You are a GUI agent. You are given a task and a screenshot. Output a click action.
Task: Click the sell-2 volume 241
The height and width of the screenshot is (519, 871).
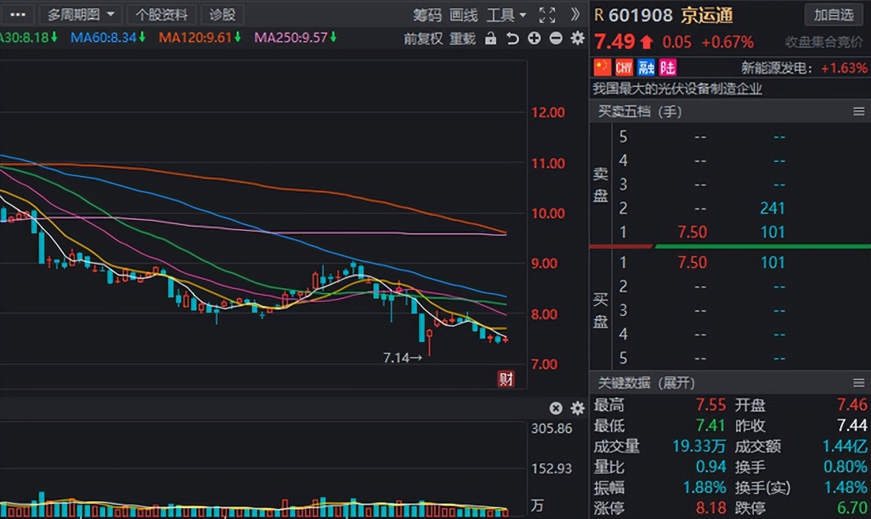pos(773,208)
